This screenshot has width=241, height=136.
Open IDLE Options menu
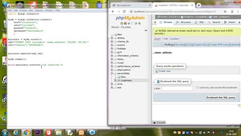[39, 10]
